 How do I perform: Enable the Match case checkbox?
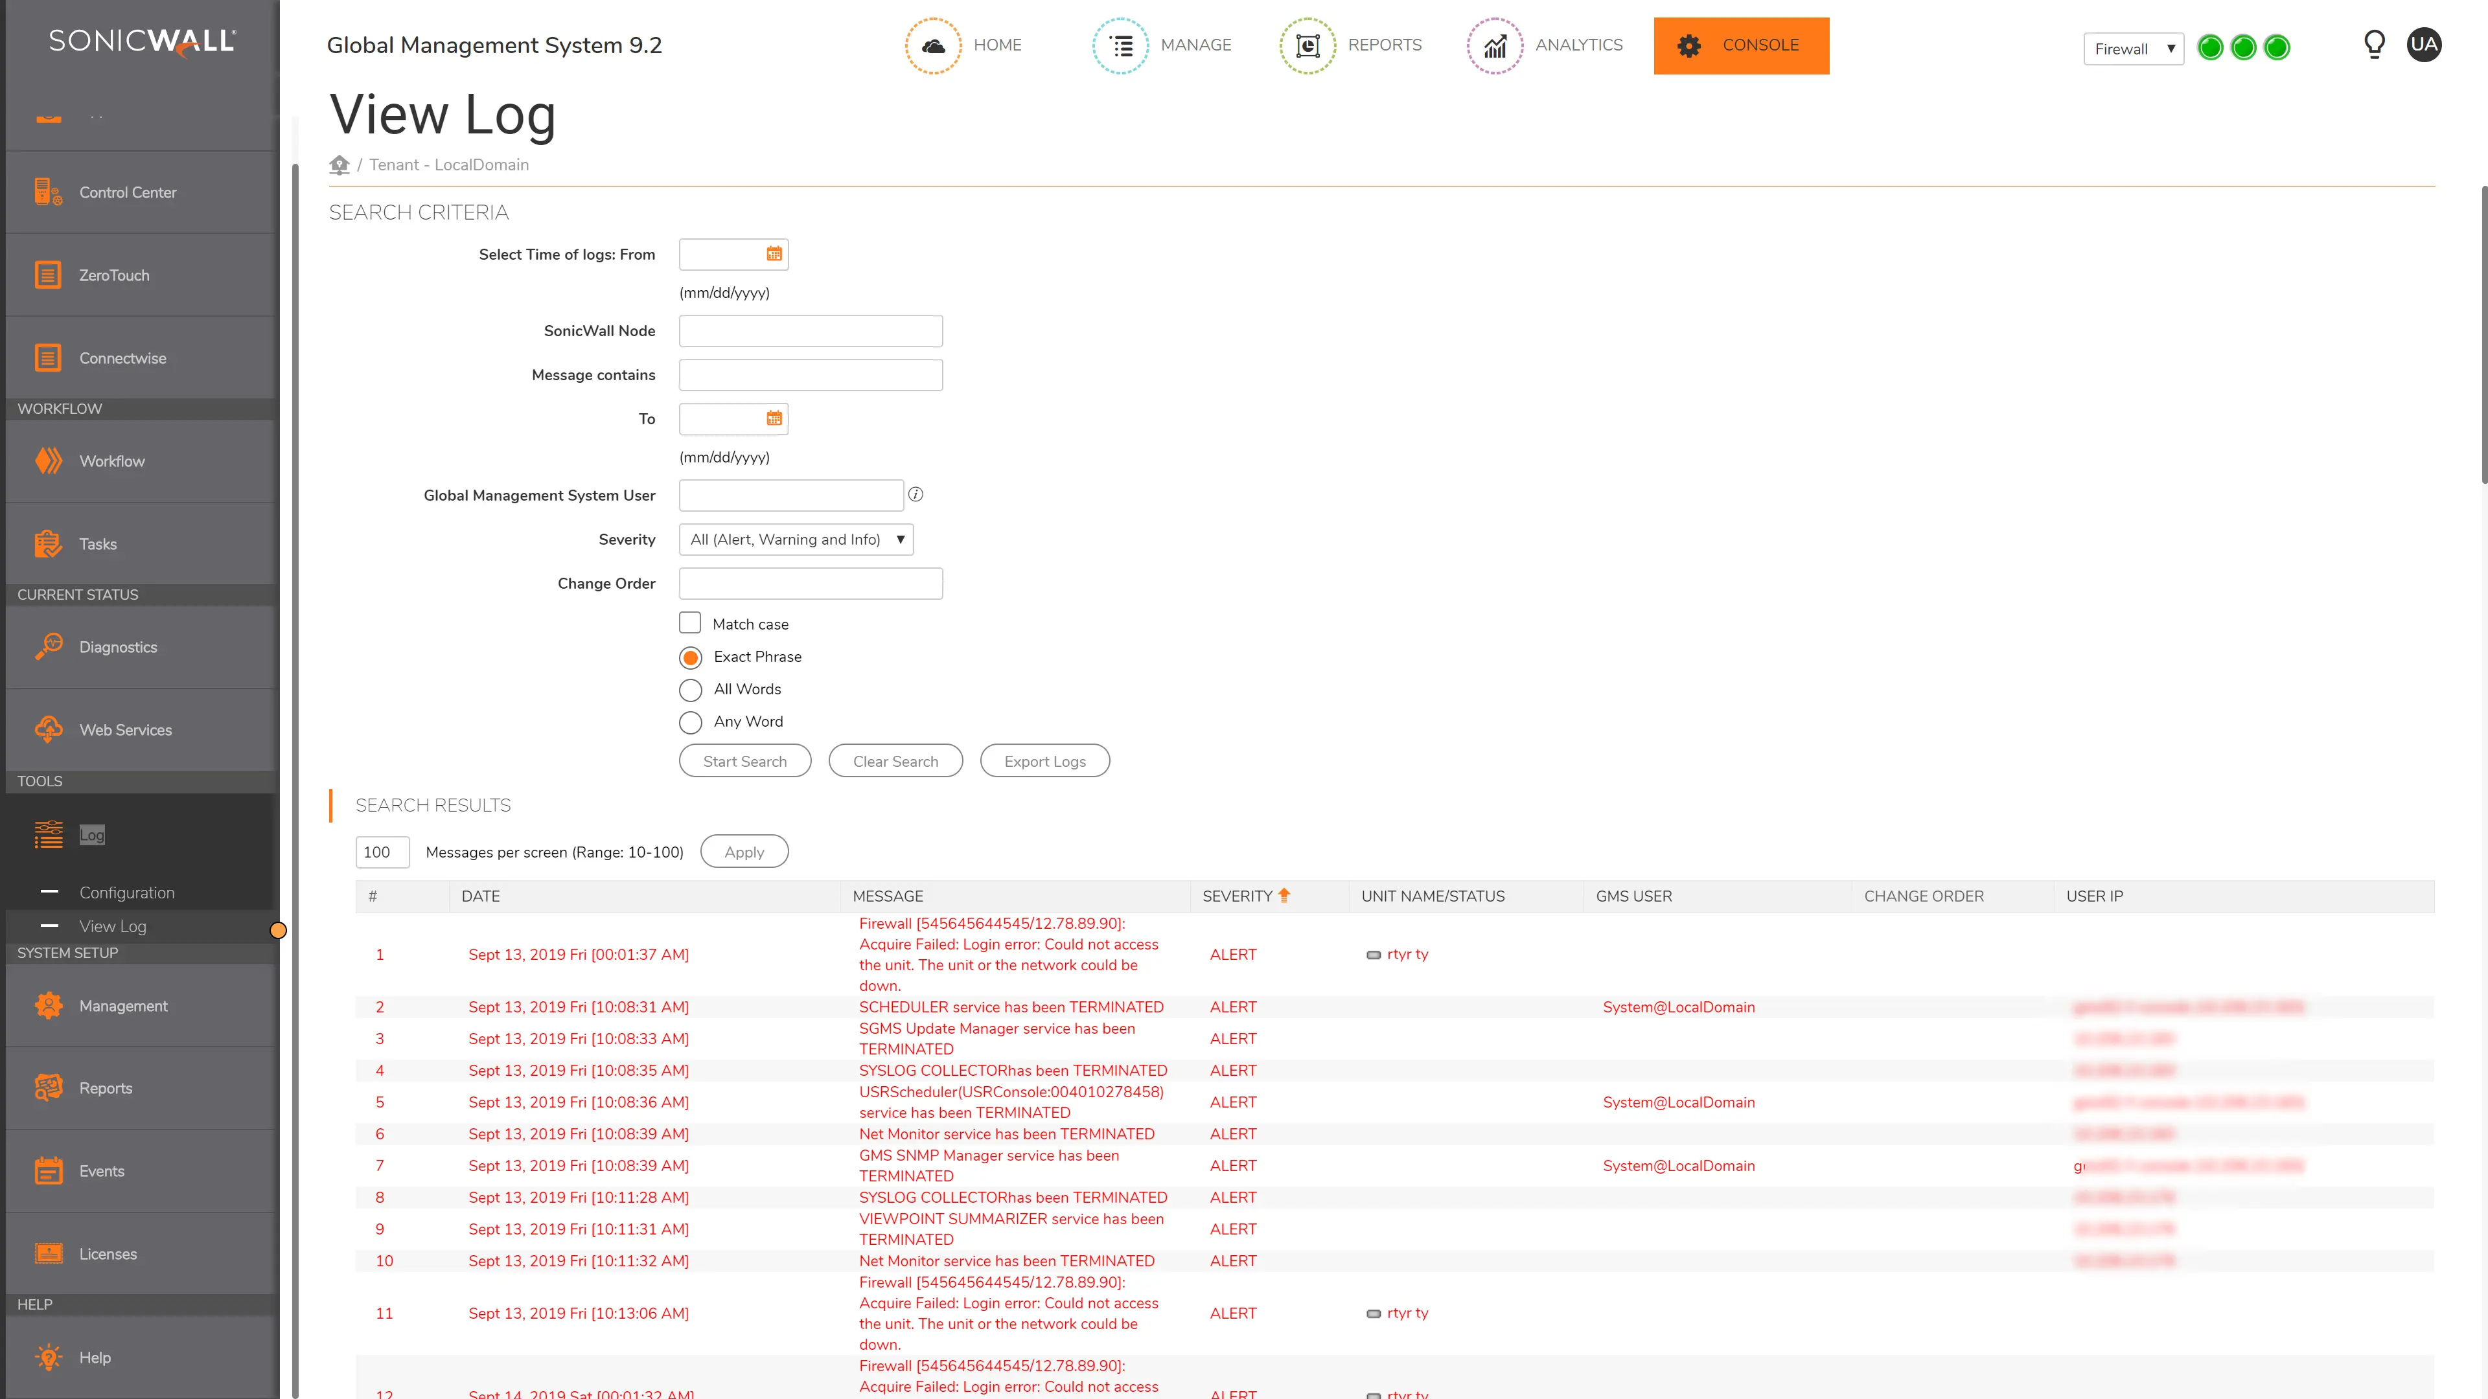[x=689, y=622]
